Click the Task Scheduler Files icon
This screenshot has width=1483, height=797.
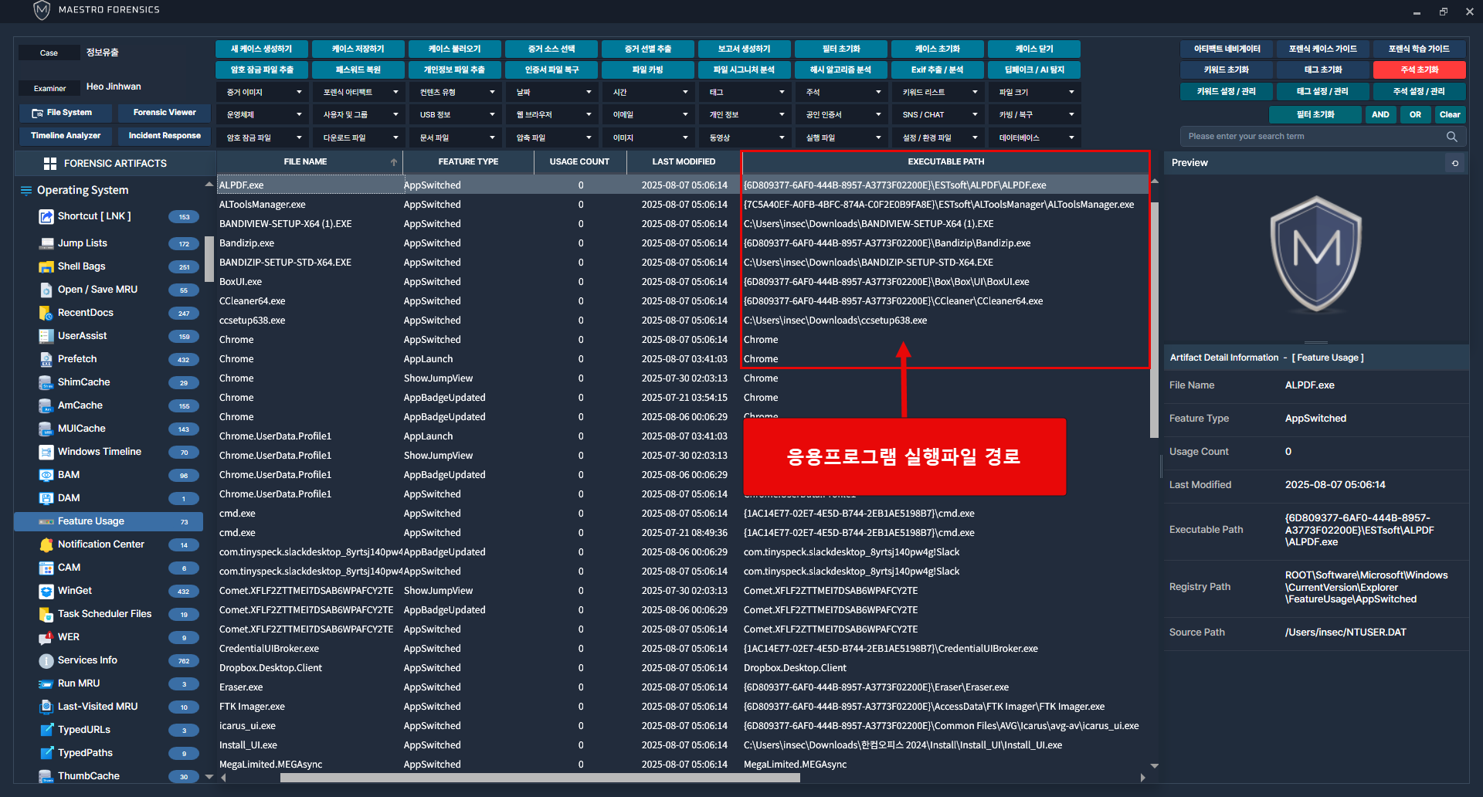[46, 614]
